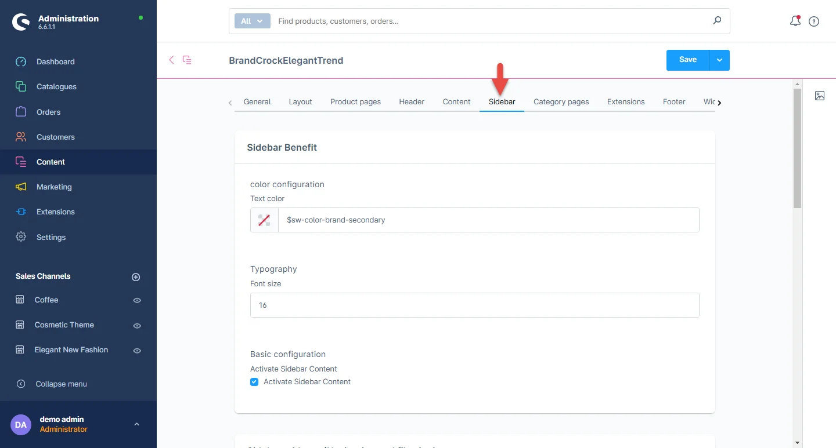Click the back arrow beside theme title
The image size is (836, 448).
coord(171,60)
